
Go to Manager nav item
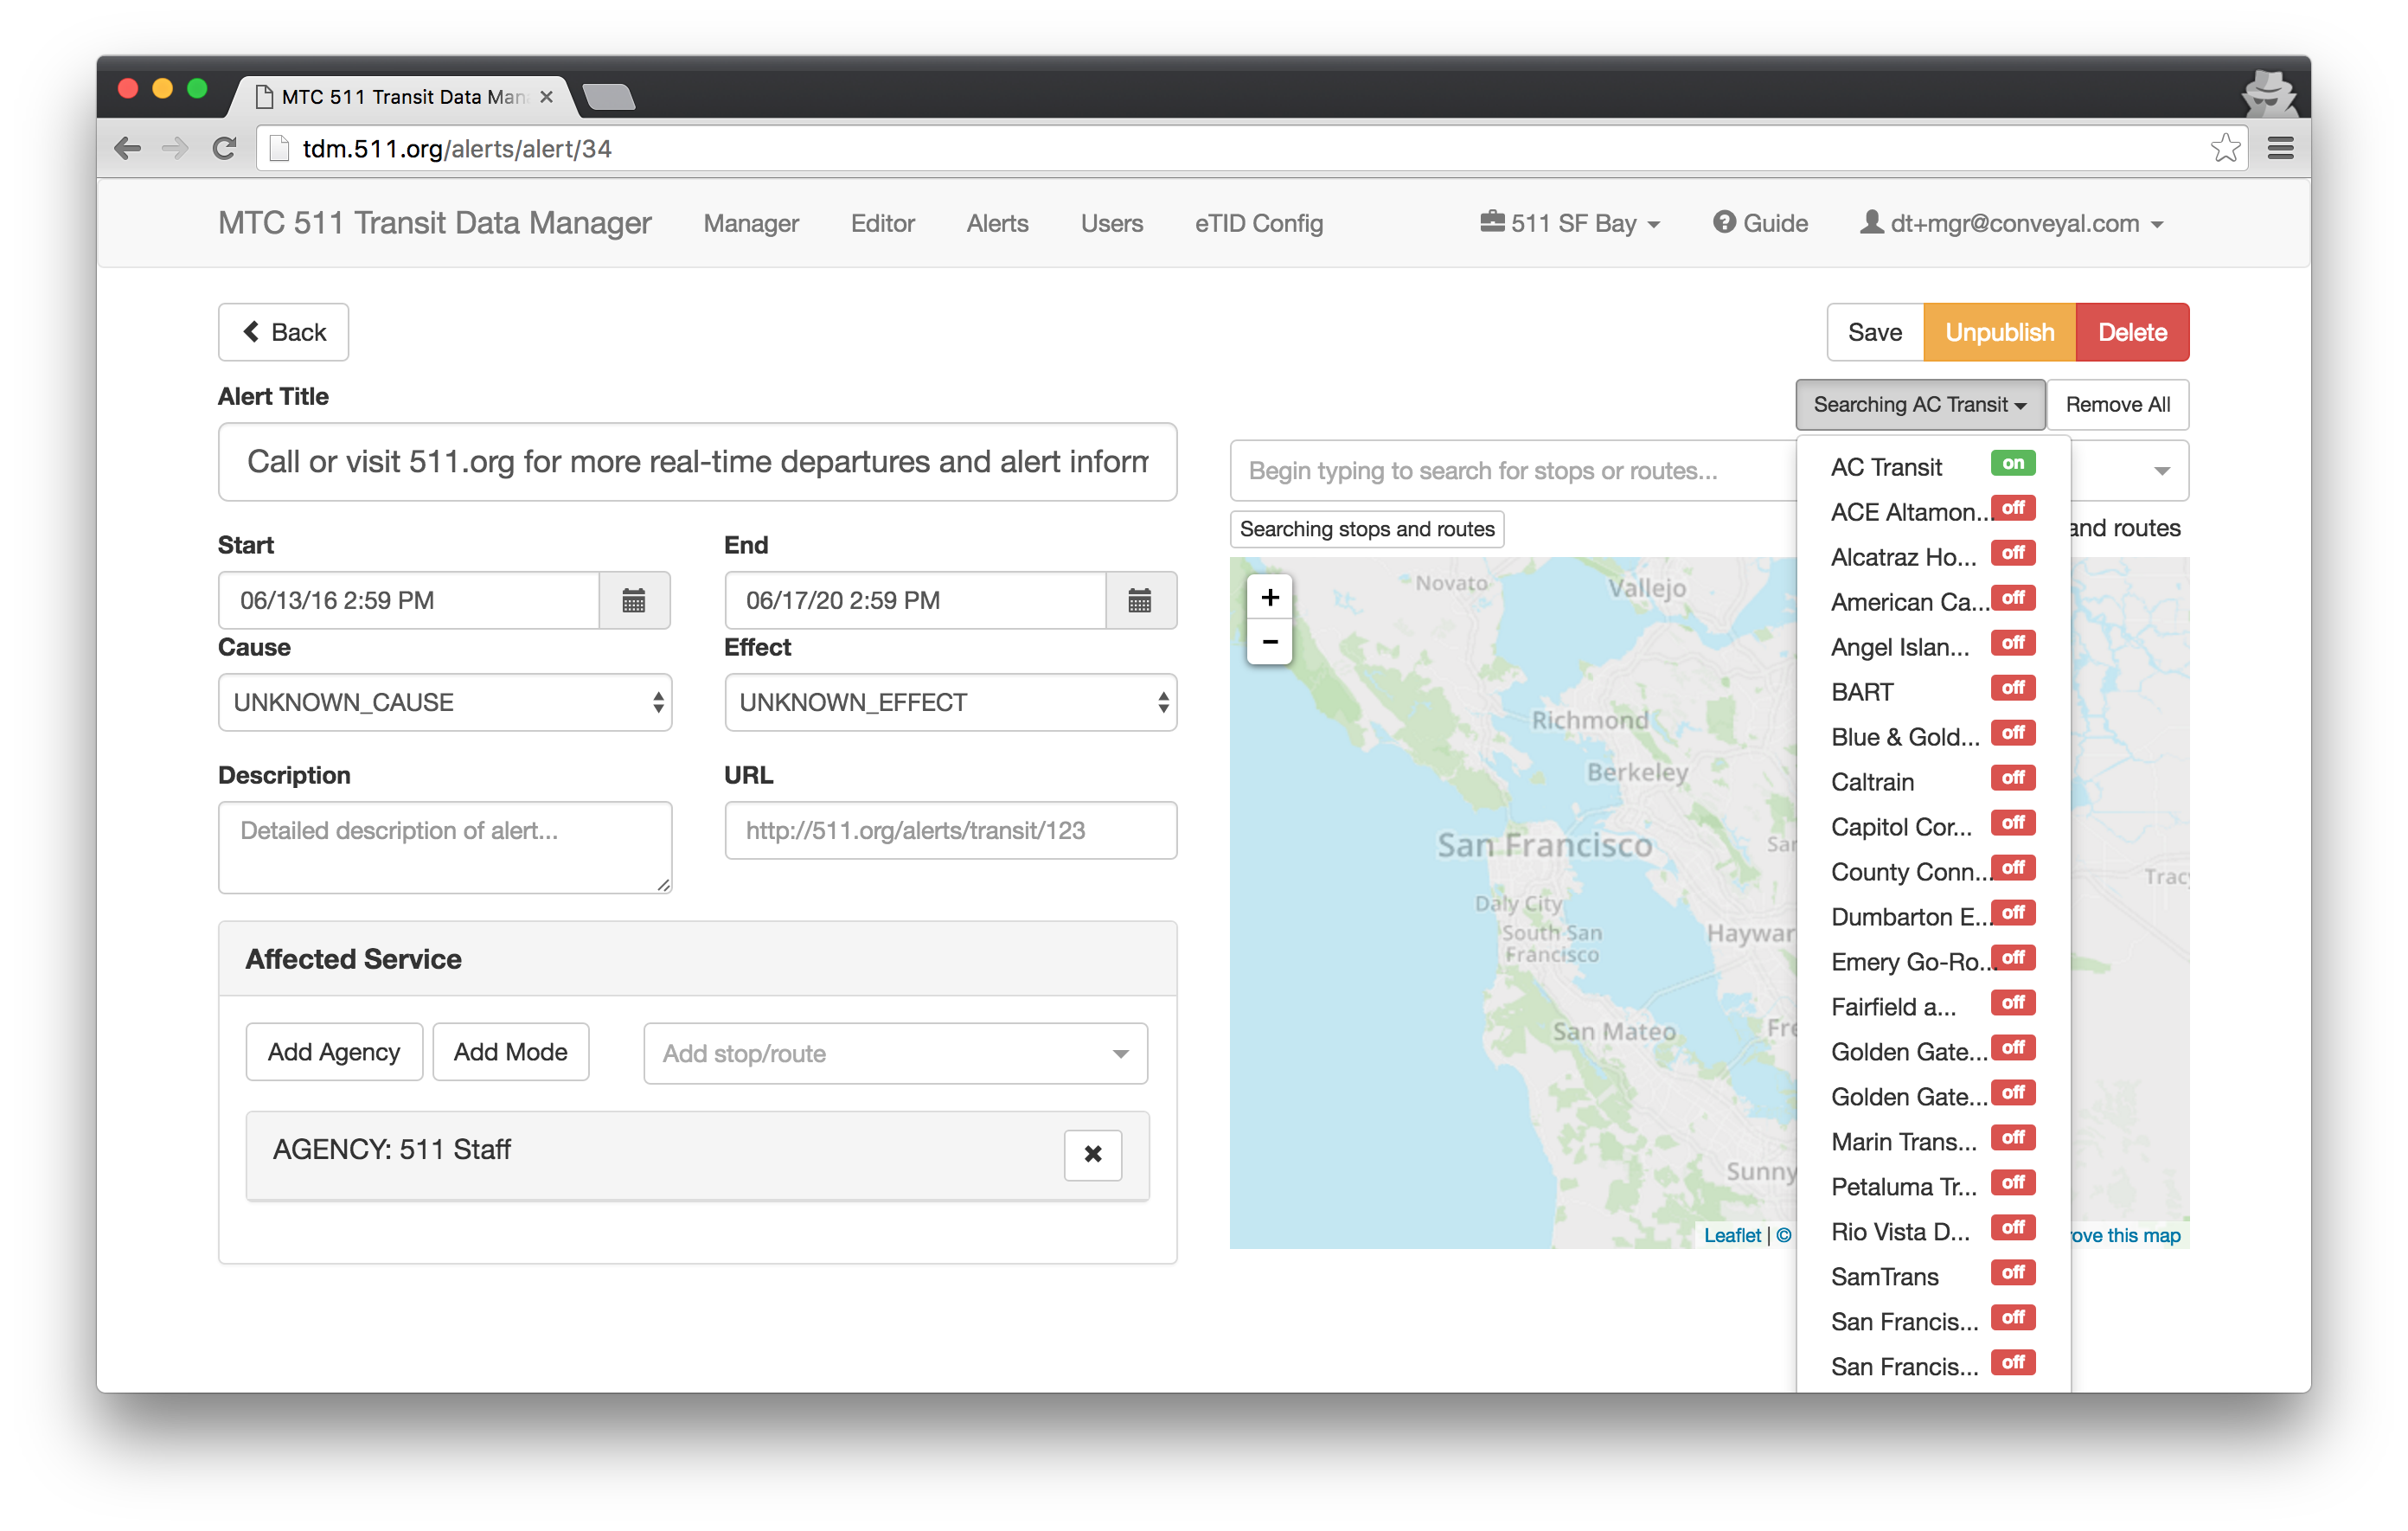point(751,223)
